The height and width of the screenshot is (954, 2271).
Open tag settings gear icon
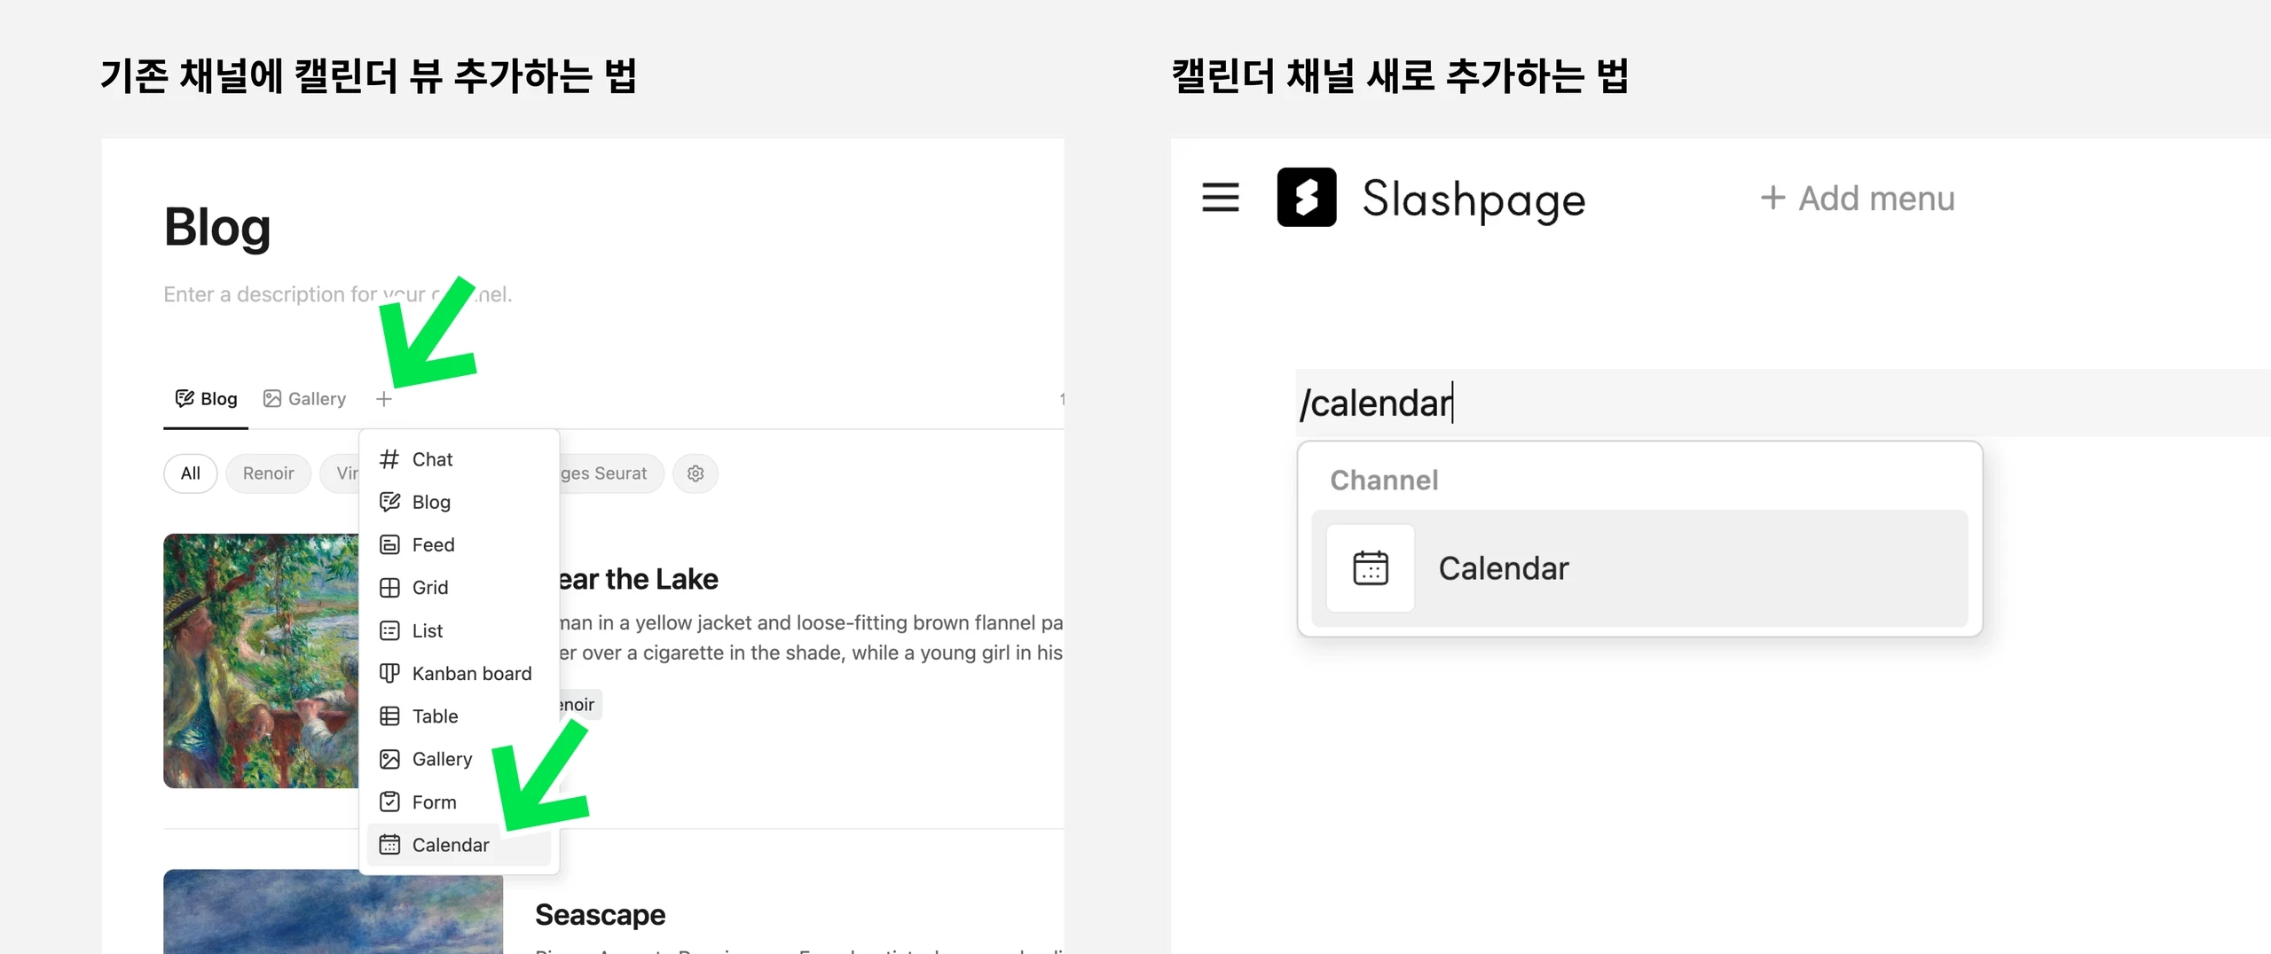tap(695, 473)
